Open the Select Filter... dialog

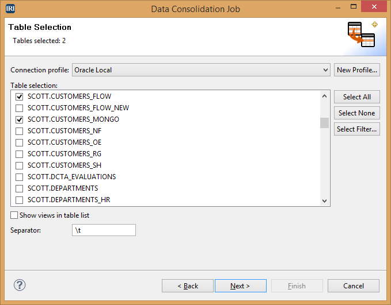(x=357, y=129)
